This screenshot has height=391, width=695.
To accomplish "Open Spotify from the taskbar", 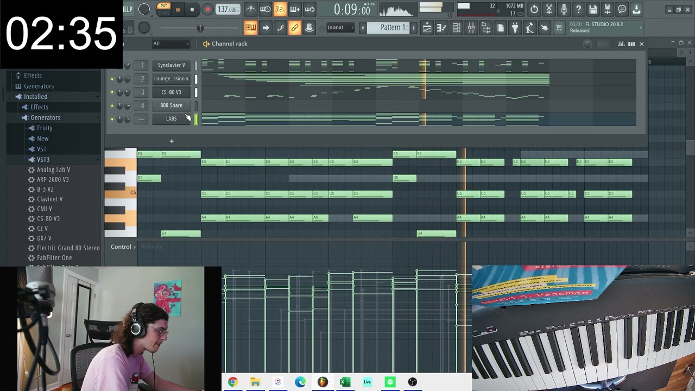I will 390,382.
